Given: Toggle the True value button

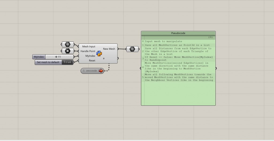Looking at the screenshot, I should tap(67, 62).
